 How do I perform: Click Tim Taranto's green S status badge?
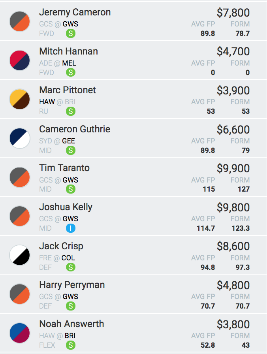point(71,189)
